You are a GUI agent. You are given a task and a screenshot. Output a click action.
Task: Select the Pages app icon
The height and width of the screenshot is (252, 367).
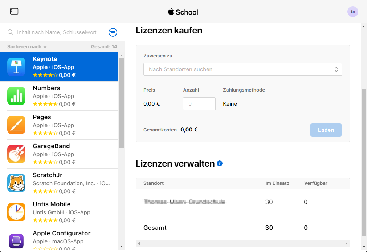coord(16,125)
